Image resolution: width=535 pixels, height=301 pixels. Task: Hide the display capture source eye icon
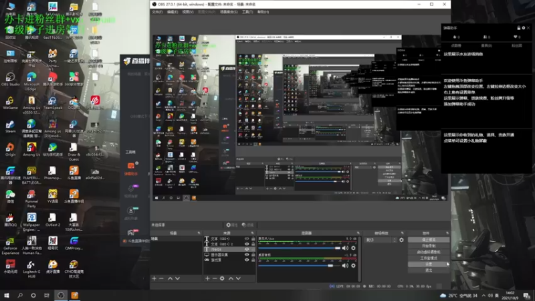(x=247, y=255)
